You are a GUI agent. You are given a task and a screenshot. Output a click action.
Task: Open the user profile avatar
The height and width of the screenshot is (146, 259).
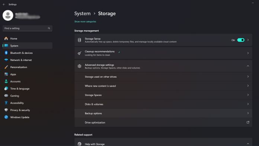8,15
